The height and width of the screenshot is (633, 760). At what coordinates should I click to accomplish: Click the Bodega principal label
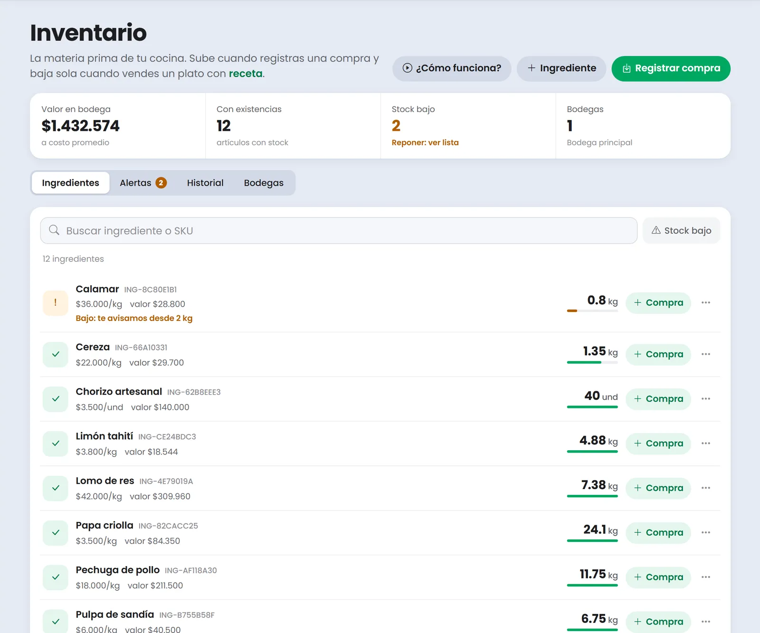tap(599, 142)
